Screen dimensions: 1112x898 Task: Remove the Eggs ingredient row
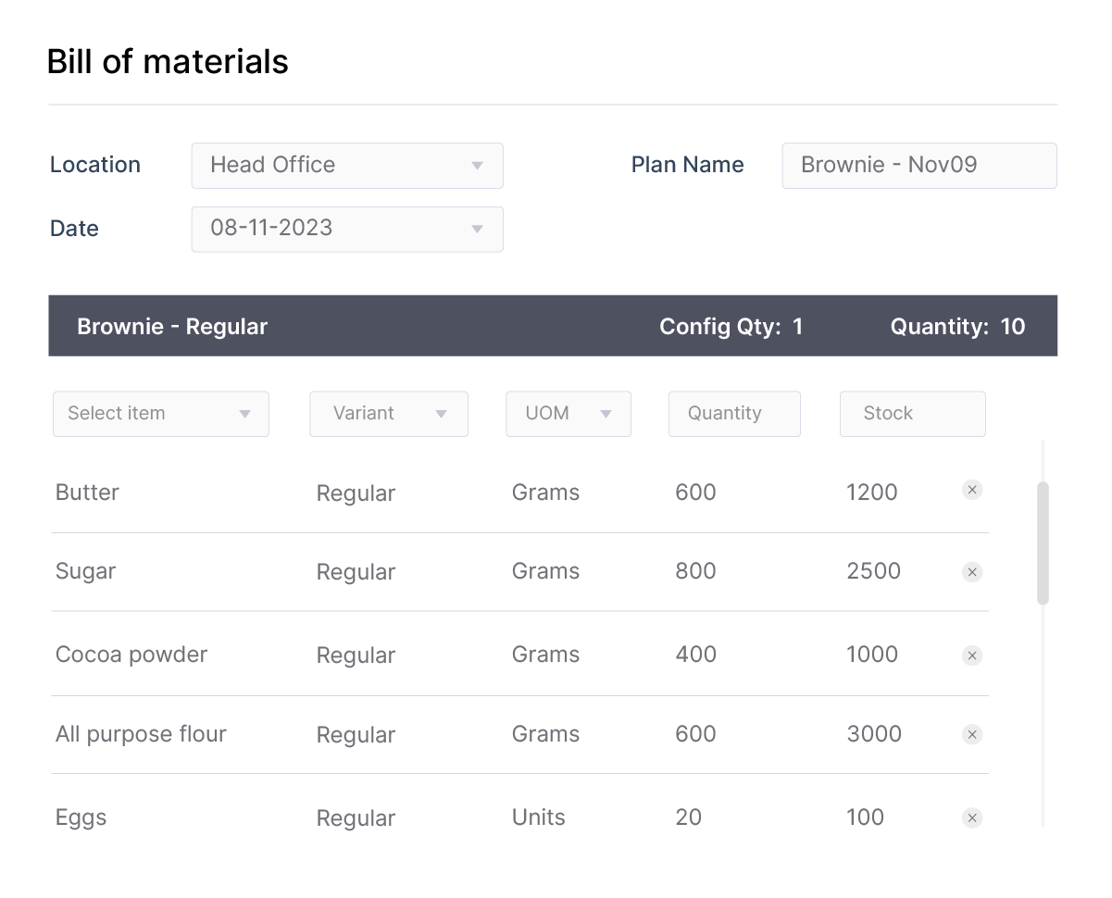pos(971,817)
